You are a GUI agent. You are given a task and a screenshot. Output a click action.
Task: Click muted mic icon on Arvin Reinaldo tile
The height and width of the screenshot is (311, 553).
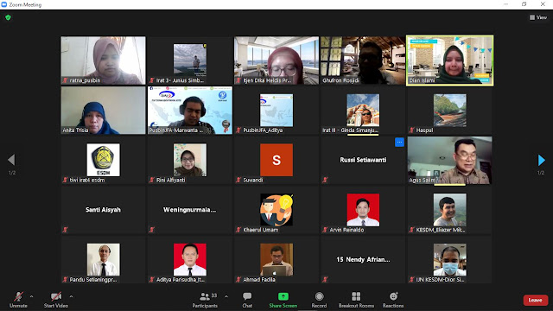(x=325, y=230)
